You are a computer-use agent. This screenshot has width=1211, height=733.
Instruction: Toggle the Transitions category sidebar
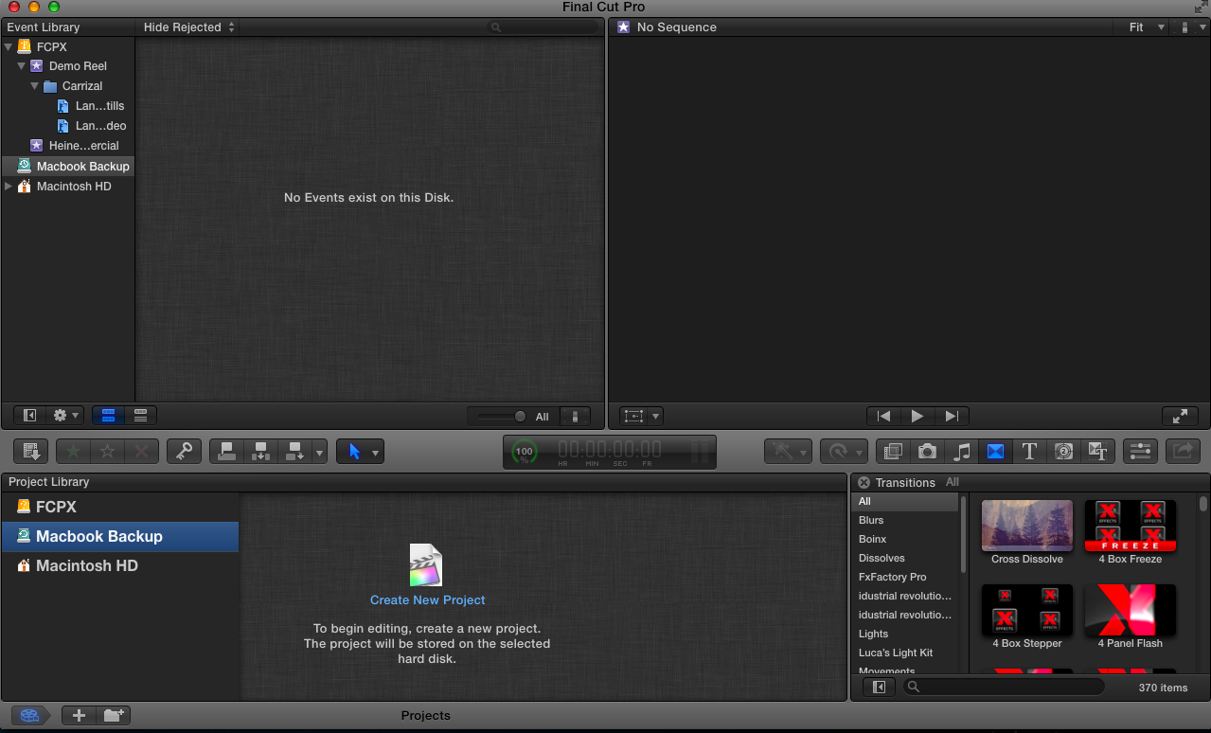click(x=879, y=688)
